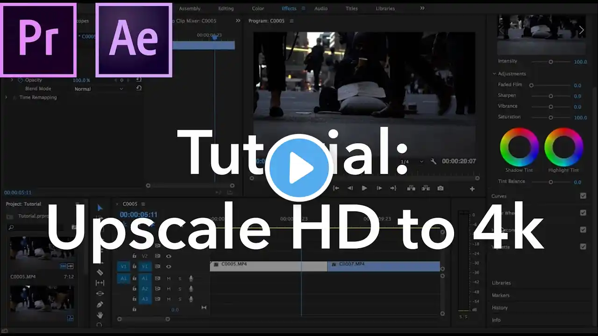The image size is (598, 336).
Task: Select C0007.MP4 clip in timeline
Action: 384,266
